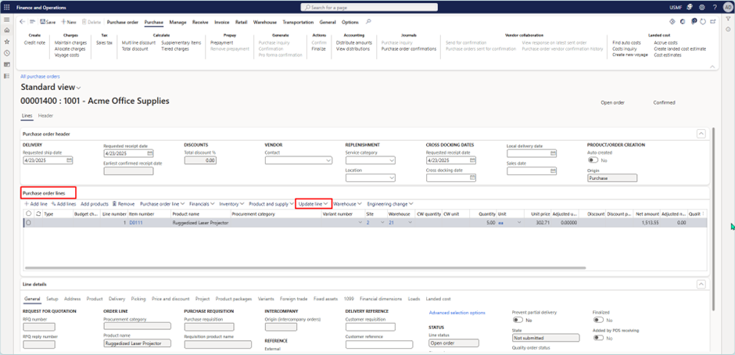Open the Financials dropdown menu
The width and height of the screenshot is (735, 355).
[x=202, y=204]
